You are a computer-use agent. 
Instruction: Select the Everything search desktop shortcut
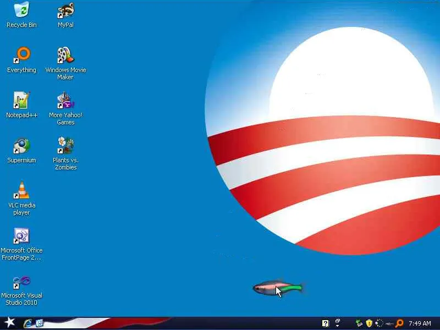[x=21, y=60]
